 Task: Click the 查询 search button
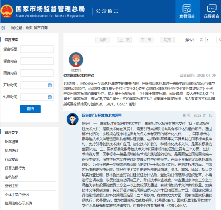30,109
